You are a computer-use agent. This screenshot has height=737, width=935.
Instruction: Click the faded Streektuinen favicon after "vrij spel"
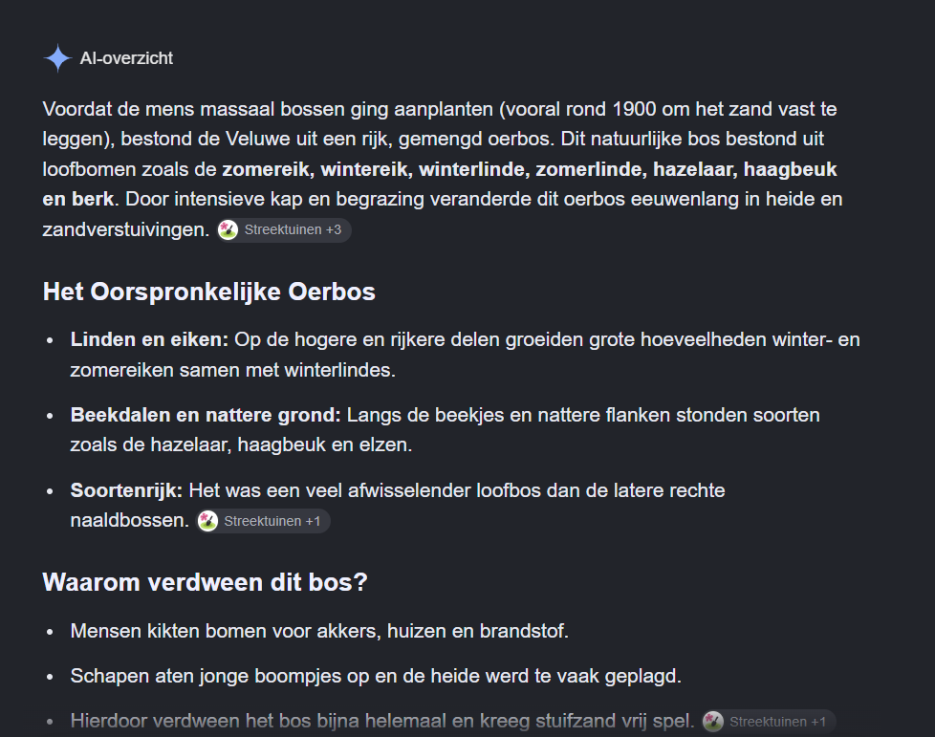tap(713, 722)
